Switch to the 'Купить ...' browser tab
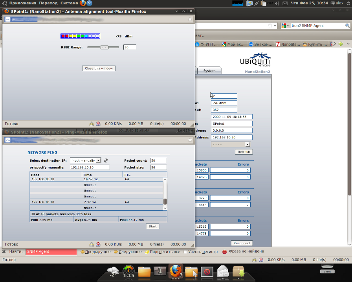The width and height of the screenshot is (352, 282). tap(315, 44)
